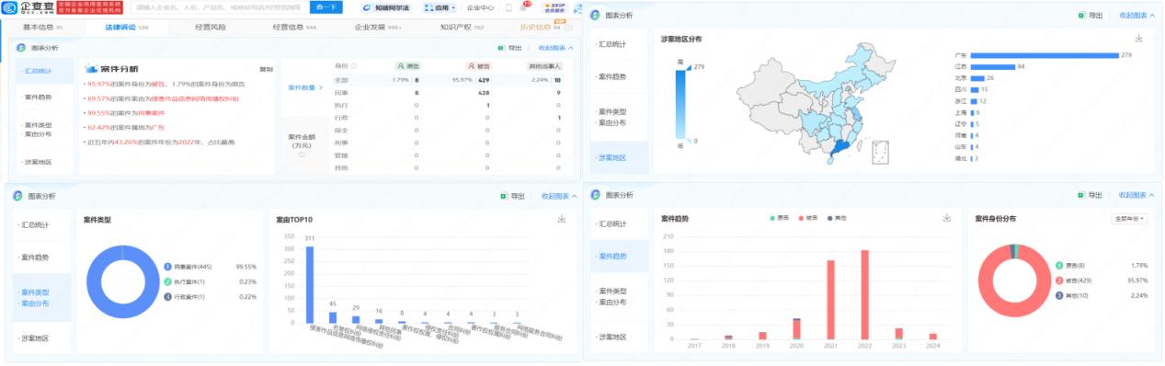Focus the company search input field
This screenshot has width=1165, height=366.
[x=221, y=7]
